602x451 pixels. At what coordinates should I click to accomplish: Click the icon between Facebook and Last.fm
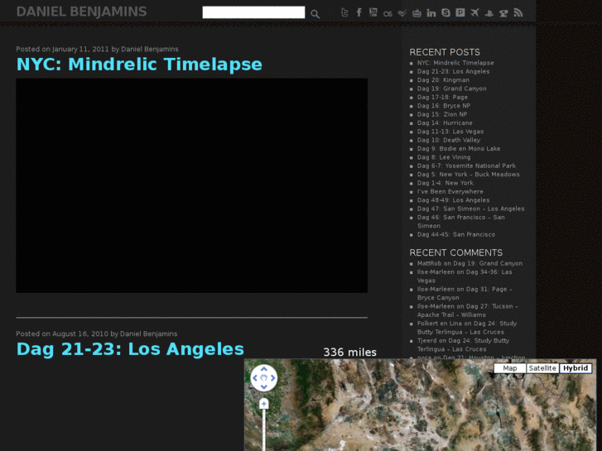373,12
